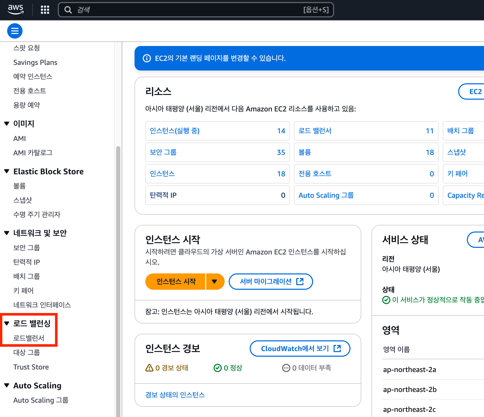The image size is (484, 417).
Task: Click external link icon on CloudWatch button
Action: (337, 349)
